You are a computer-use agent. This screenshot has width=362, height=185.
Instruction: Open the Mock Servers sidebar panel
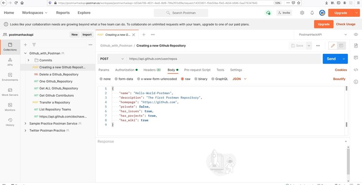point(10,92)
